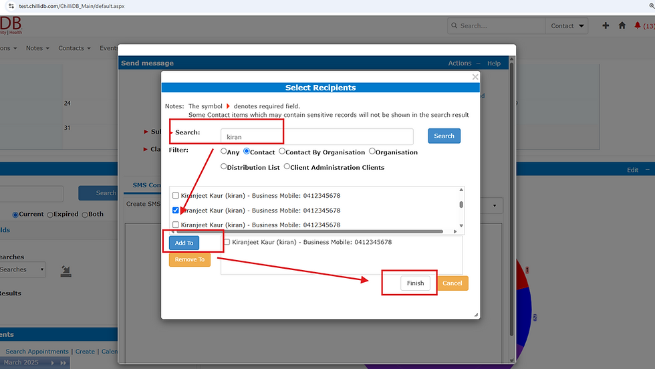655x369 pixels.
Task: Open the Create appointment link
Action: pyautogui.click(x=85, y=352)
